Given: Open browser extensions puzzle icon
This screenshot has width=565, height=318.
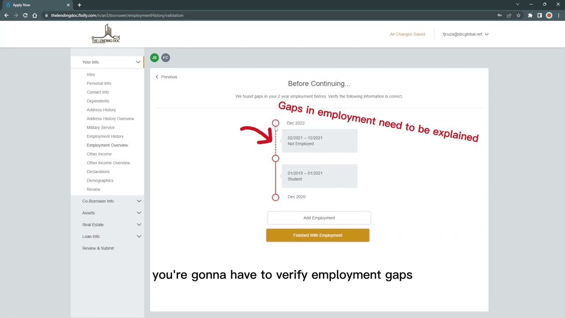Looking at the screenshot, I should (x=530, y=15).
